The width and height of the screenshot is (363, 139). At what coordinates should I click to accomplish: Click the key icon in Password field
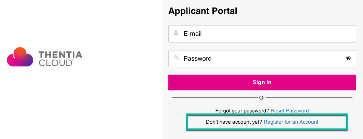(176, 58)
